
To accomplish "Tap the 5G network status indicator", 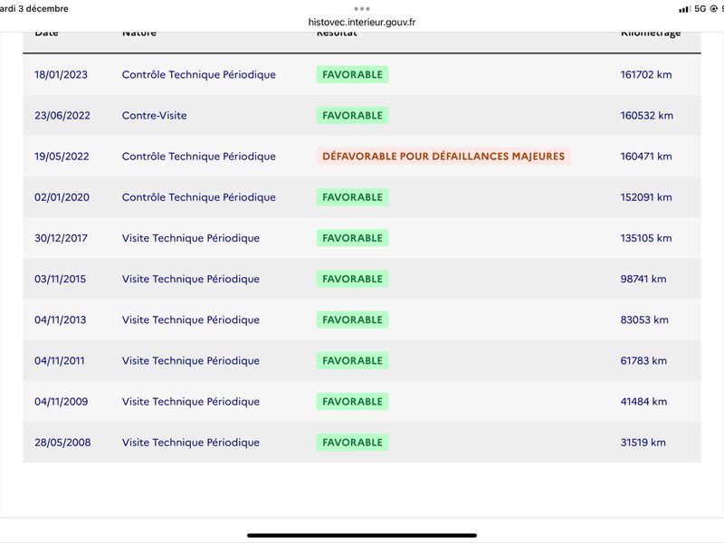I will pos(700,9).
